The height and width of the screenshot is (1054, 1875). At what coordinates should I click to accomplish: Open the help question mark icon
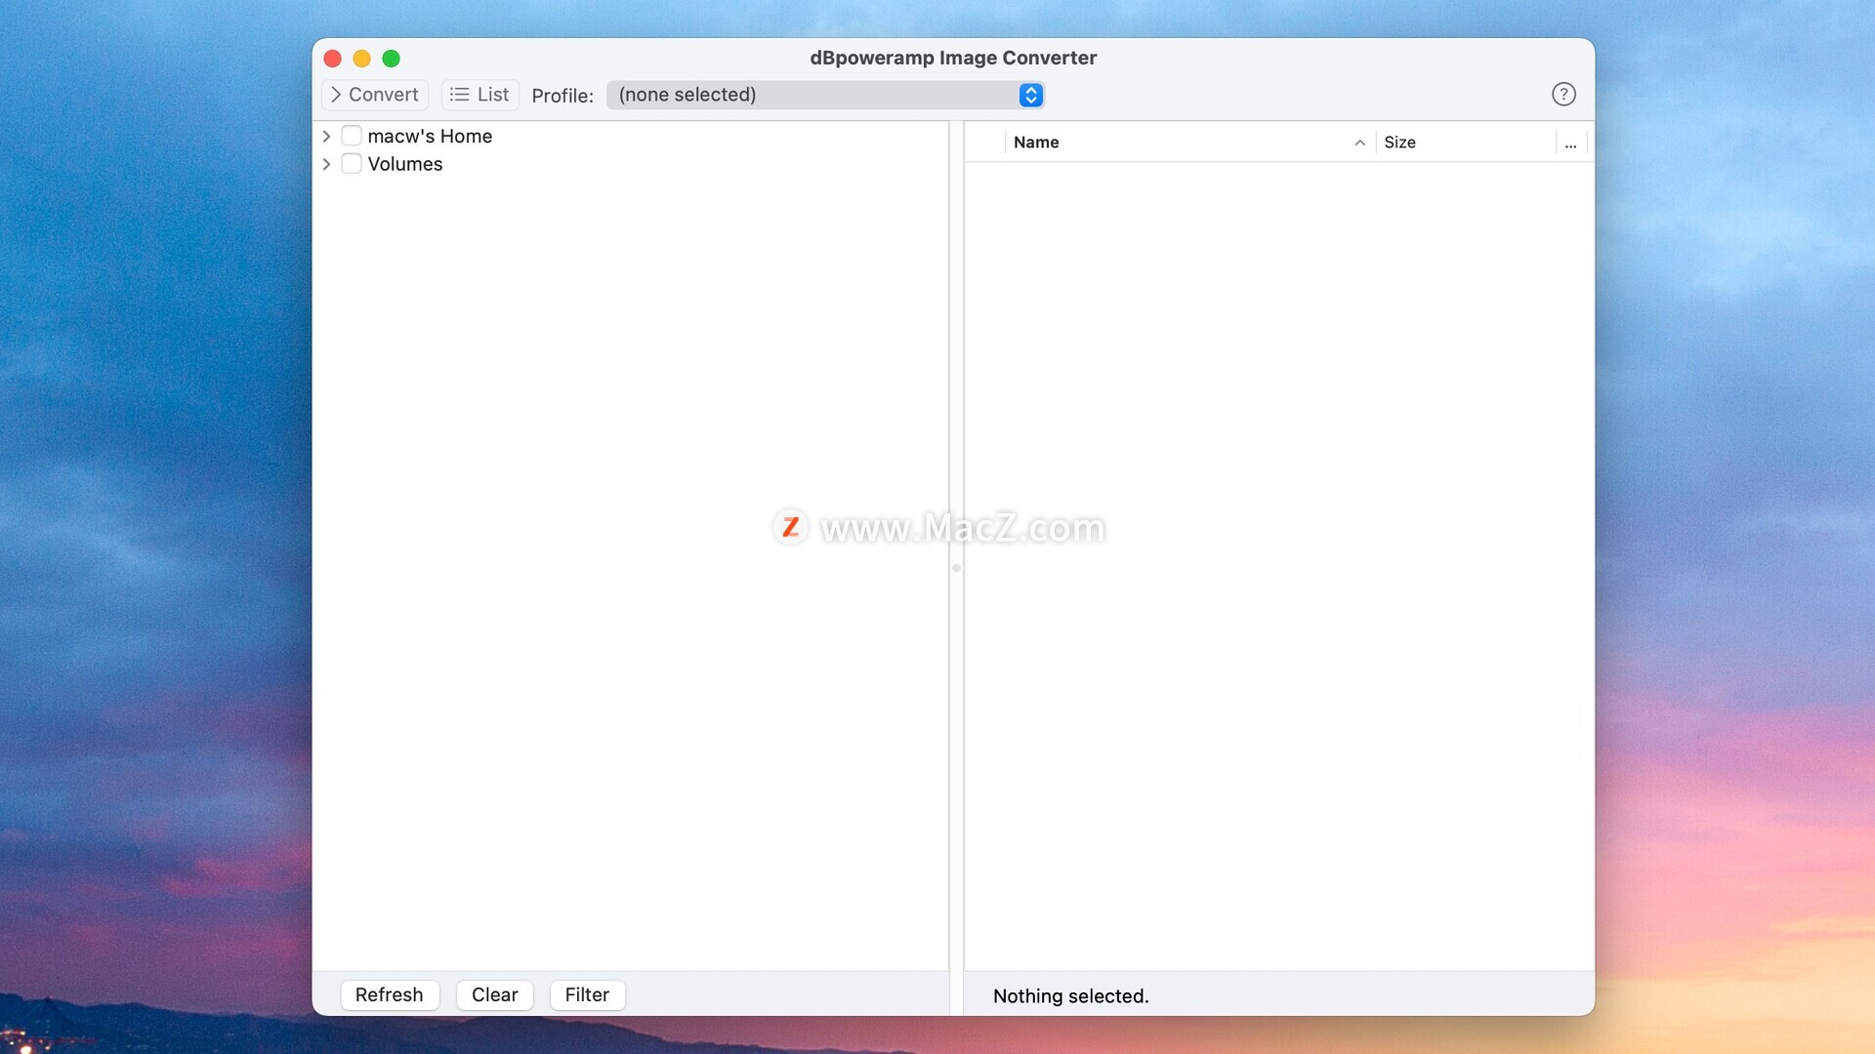point(1563,95)
